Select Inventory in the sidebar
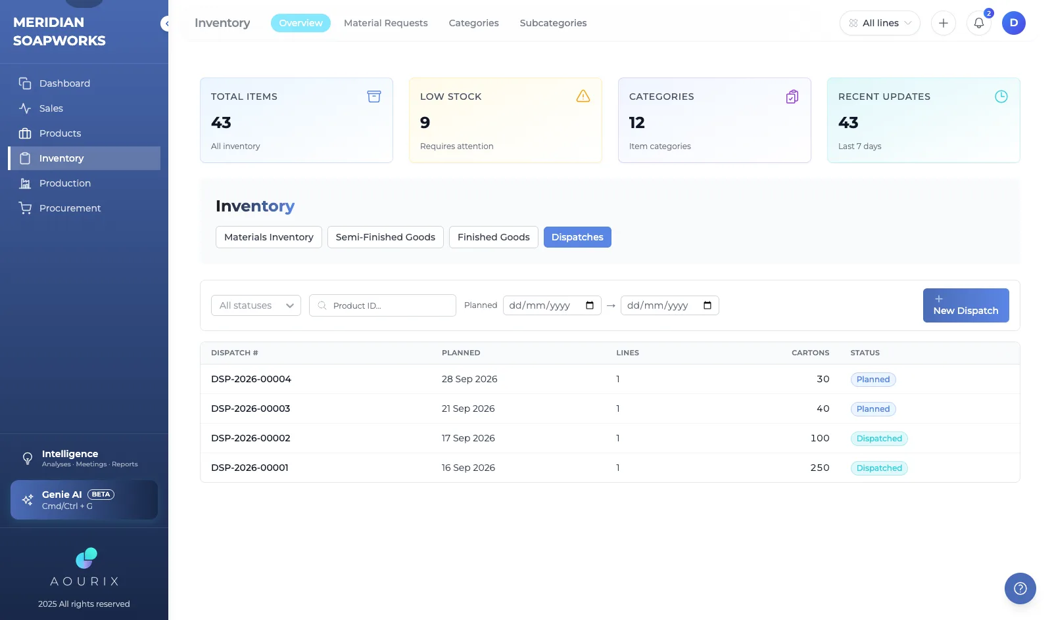The height and width of the screenshot is (620, 1052). click(x=84, y=158)
